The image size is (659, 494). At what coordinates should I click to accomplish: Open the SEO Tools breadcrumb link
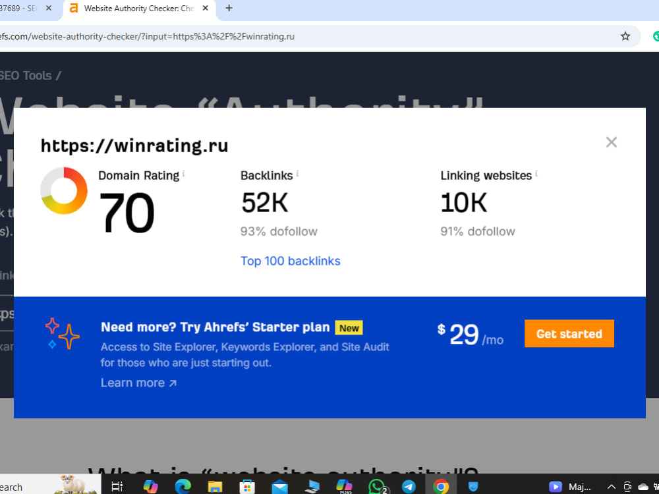point(26,76)
